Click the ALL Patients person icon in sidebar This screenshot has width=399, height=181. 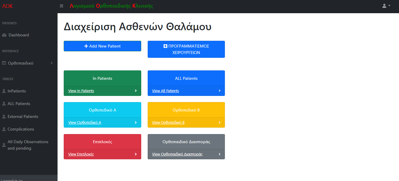4,104
